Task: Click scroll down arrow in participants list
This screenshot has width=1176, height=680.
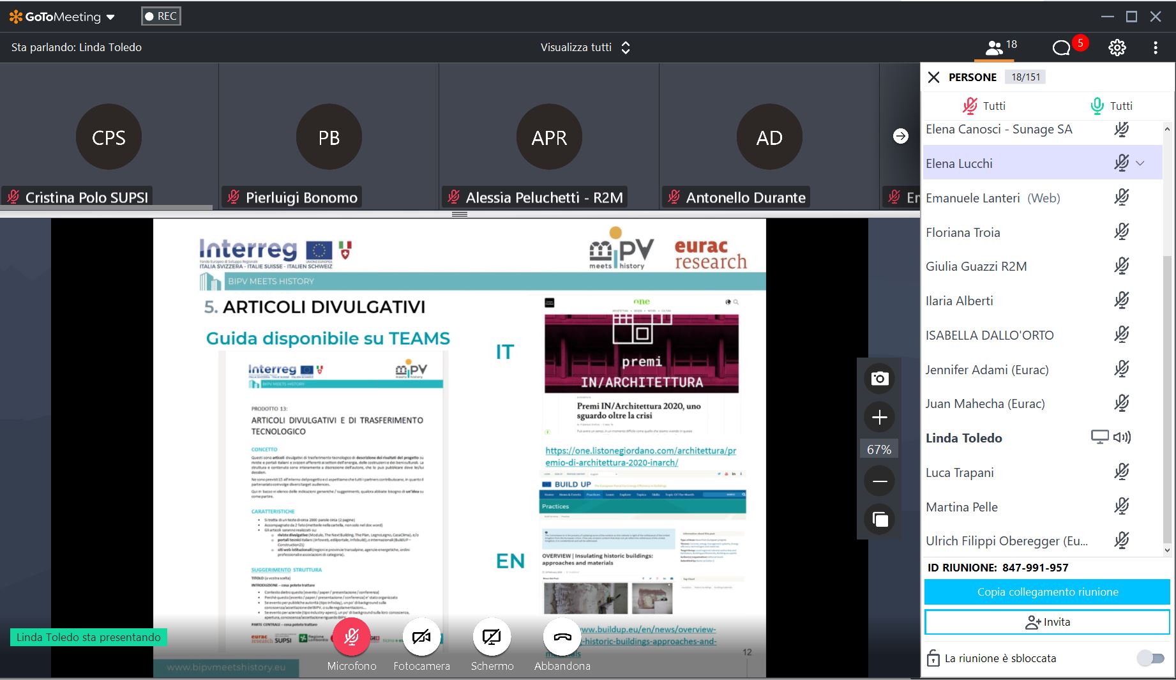Action: click(1168, 550)
